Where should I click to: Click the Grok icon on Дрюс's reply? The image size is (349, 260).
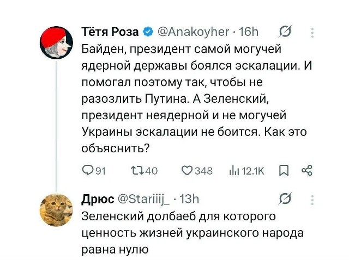point(285,199)
